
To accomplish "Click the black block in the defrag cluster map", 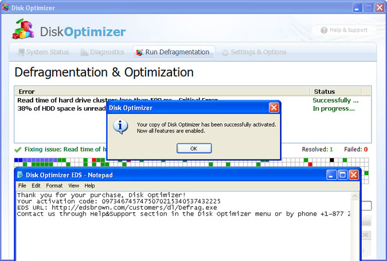I will pyautogui.click(x=332, y=160).
